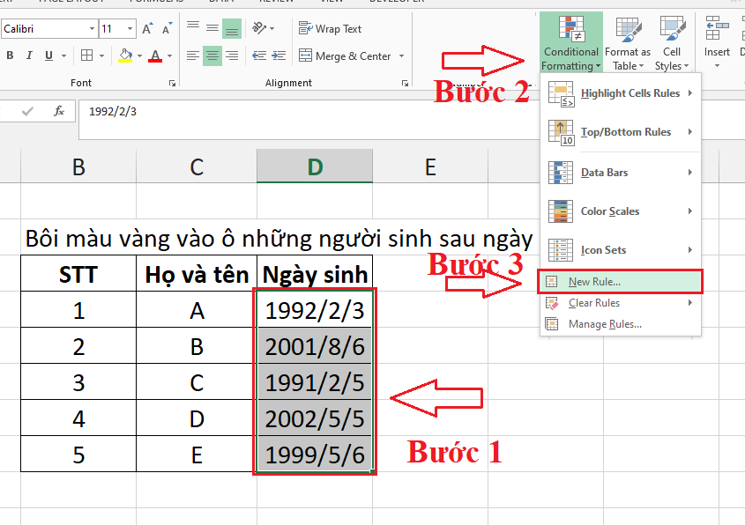Open Icon Sets submenu
Screen dimensions: 745x525
[621, 250]
